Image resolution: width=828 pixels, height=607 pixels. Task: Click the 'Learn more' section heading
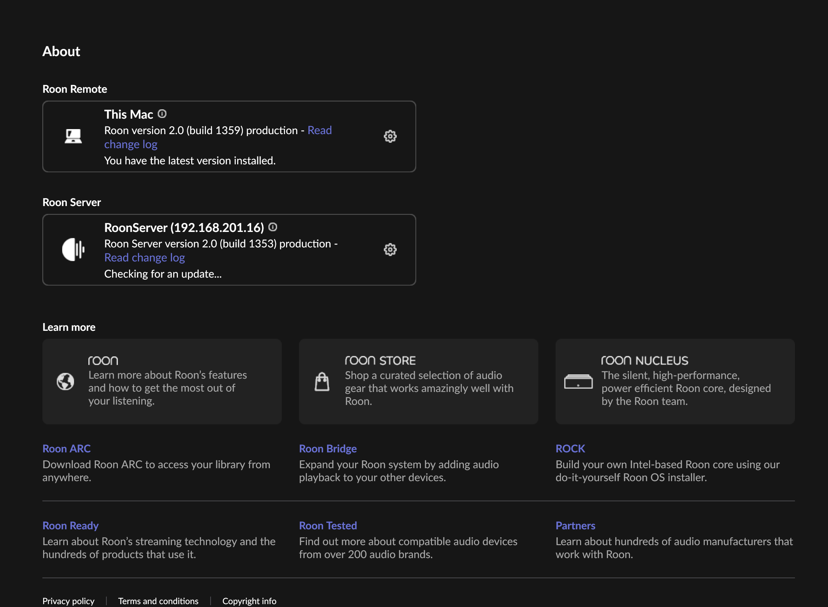click(69, 327)
